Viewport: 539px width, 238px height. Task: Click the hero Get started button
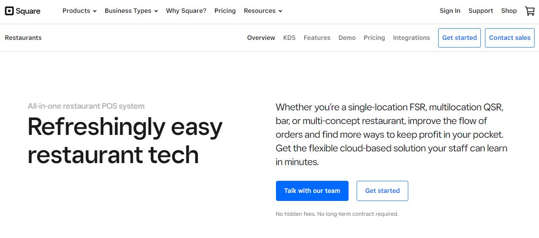pos(382,191)
